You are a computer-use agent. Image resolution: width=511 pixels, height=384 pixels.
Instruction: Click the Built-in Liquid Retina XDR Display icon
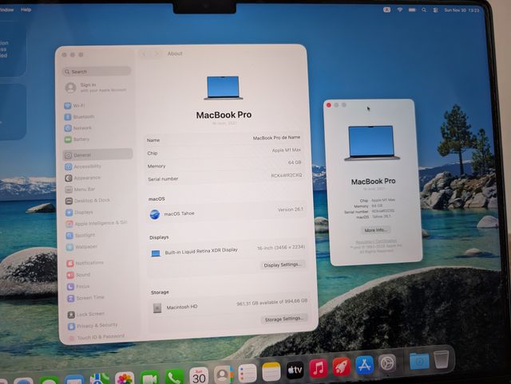click(156, 253)
